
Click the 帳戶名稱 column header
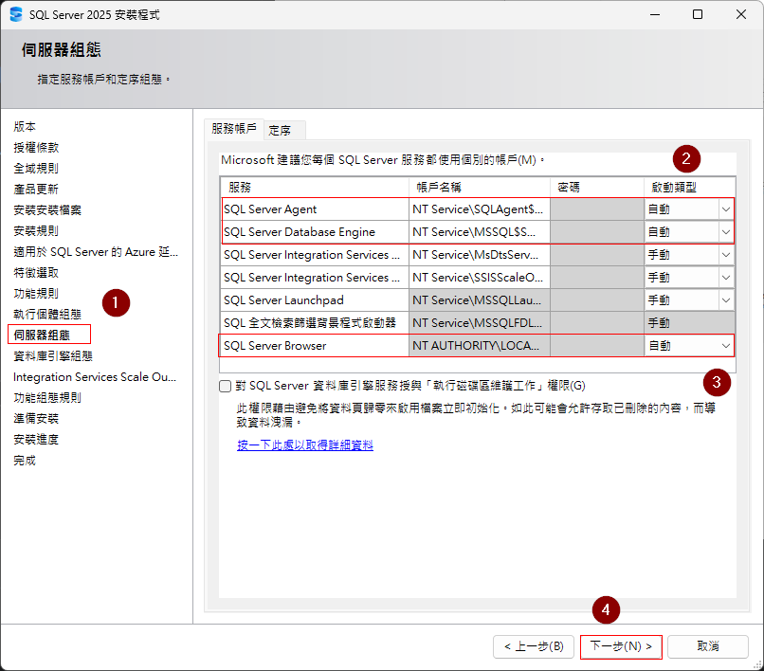tap(480, 188)
